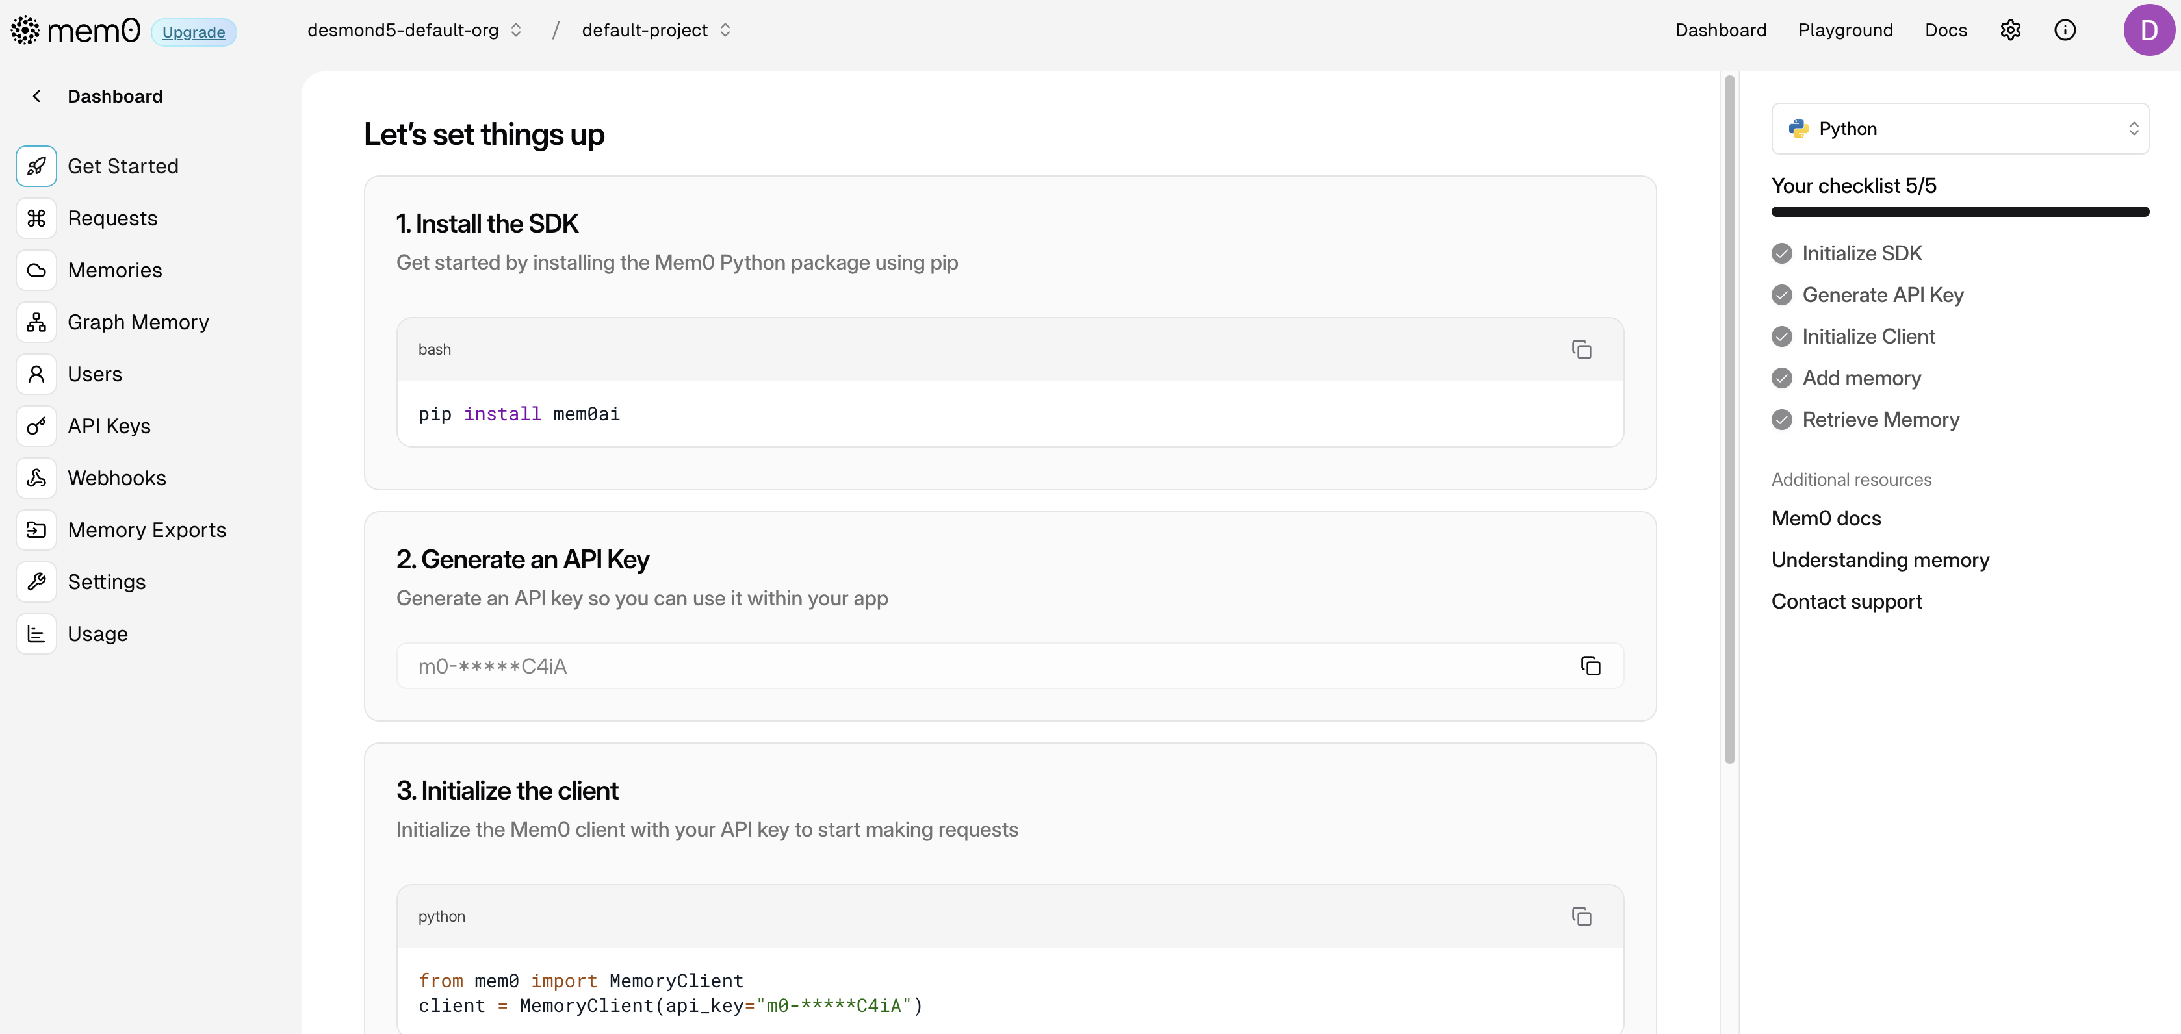Select Usage in the sidebar
2181x1034 pixels.
pos(97,634)
